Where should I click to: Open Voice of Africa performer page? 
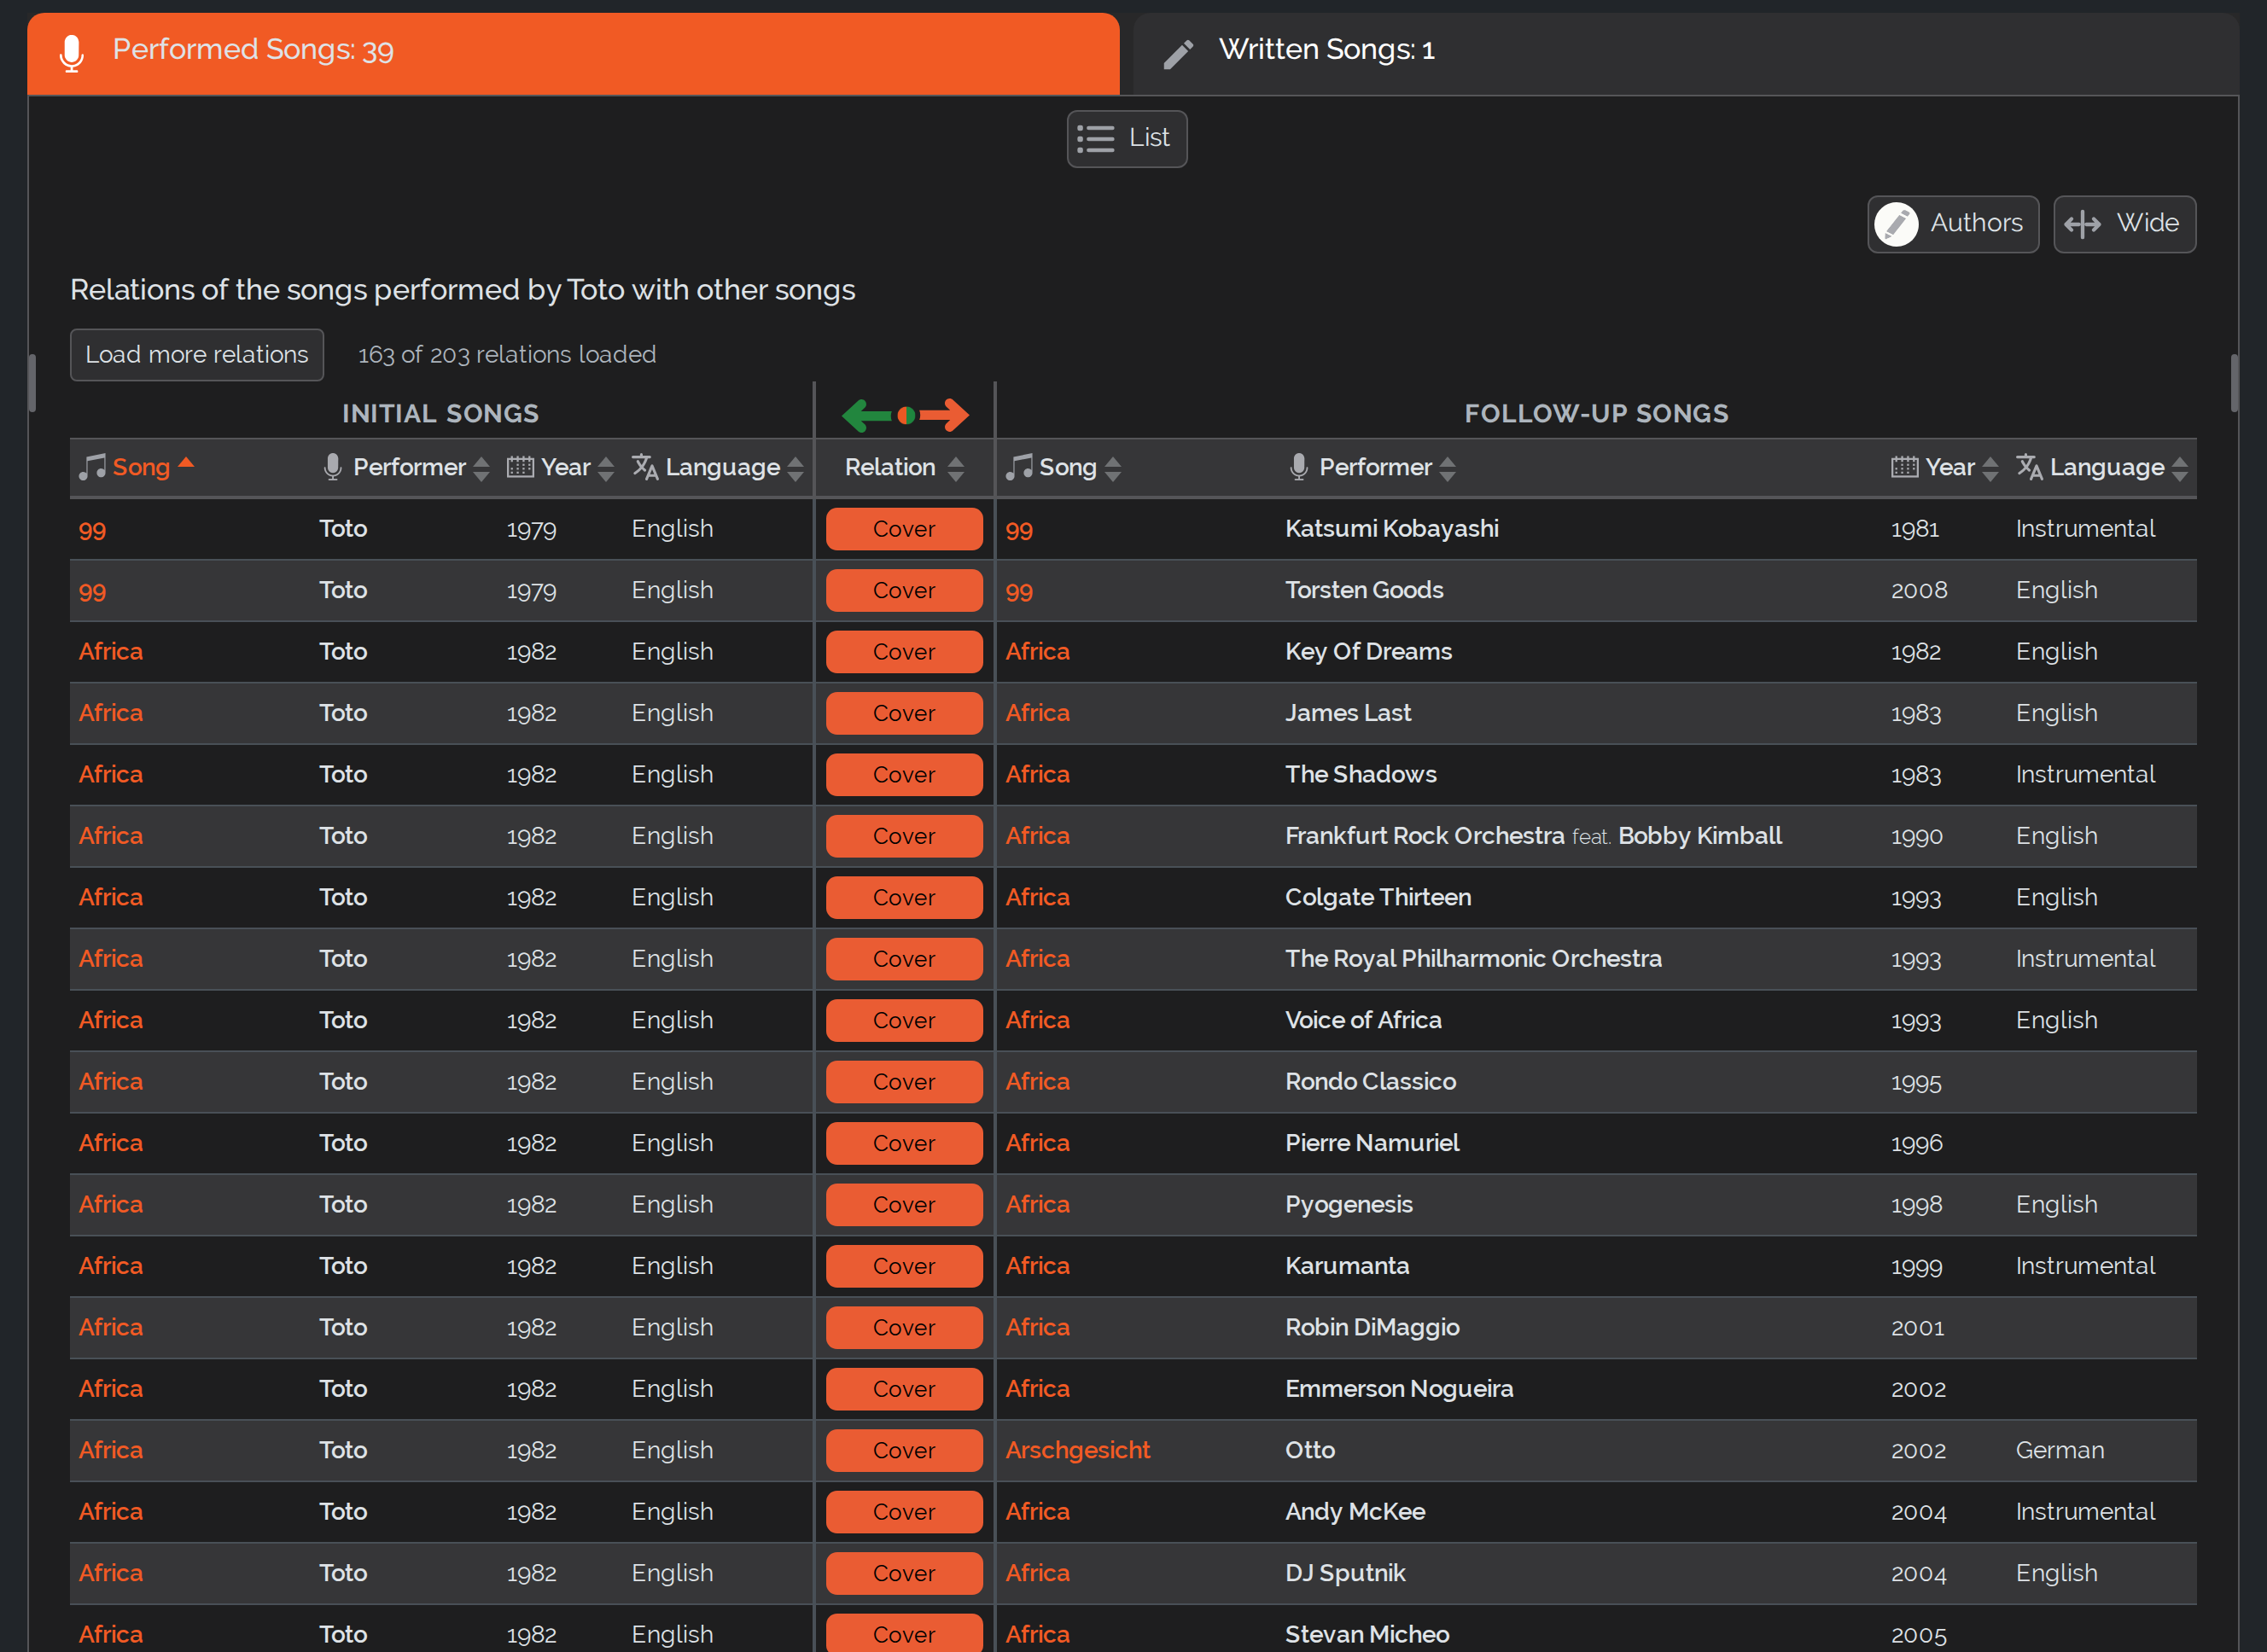(x=1363, y=1020)
